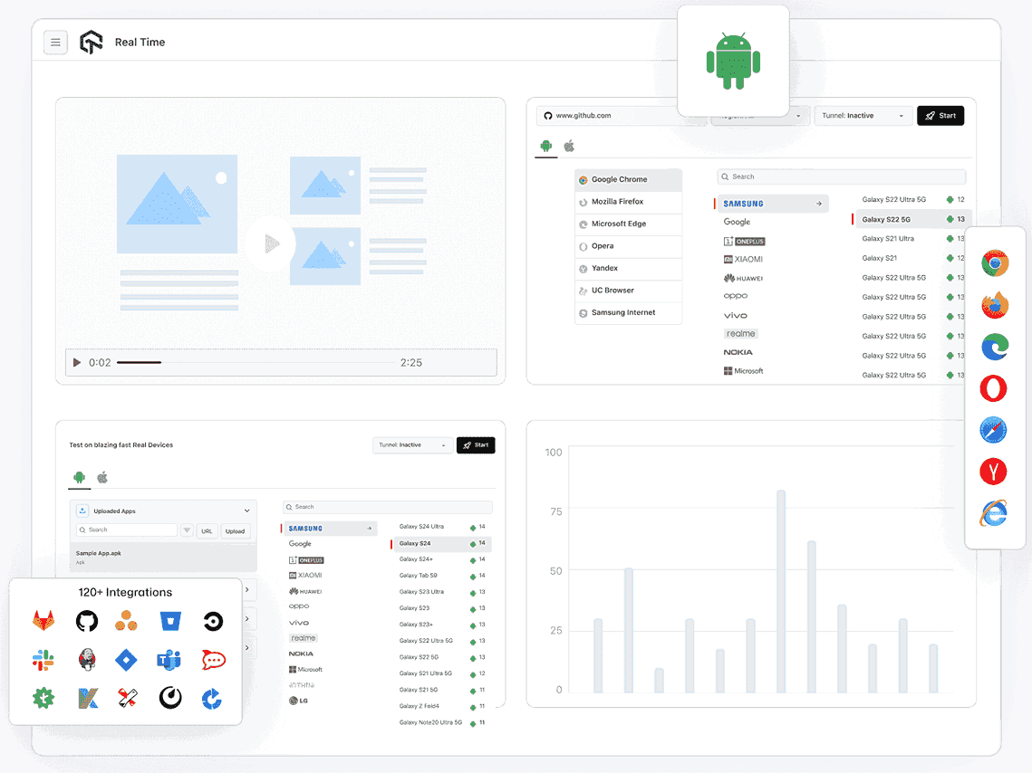This screenshot has width=1032, height=773.
Task: Click the filter icon next to URL button
Action: tap(187, 530)
